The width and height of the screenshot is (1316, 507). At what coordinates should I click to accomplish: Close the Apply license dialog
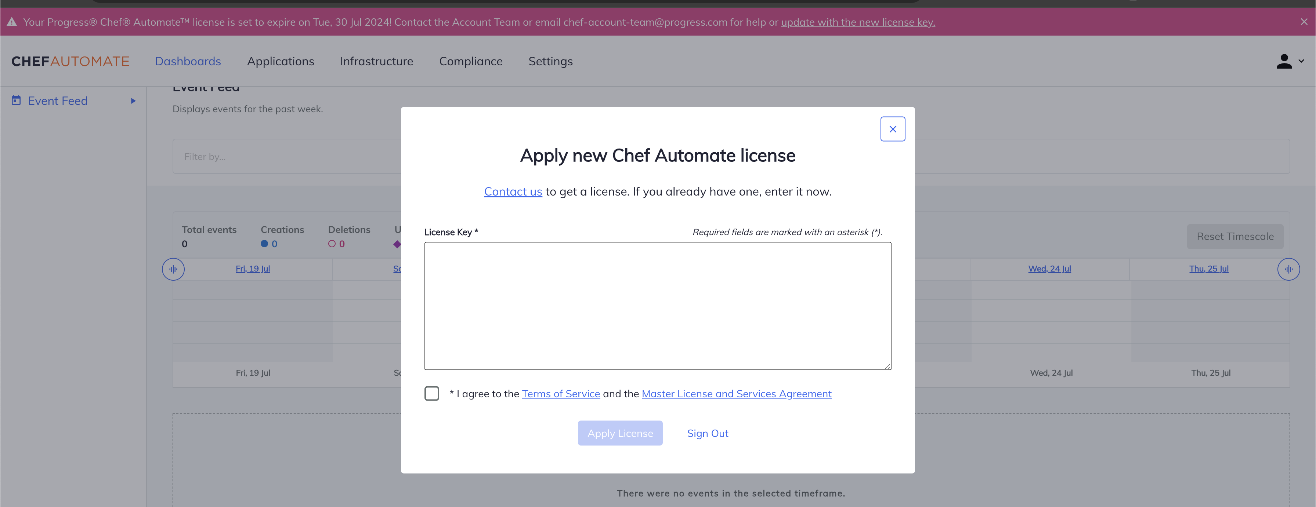(x=893, y=129)
